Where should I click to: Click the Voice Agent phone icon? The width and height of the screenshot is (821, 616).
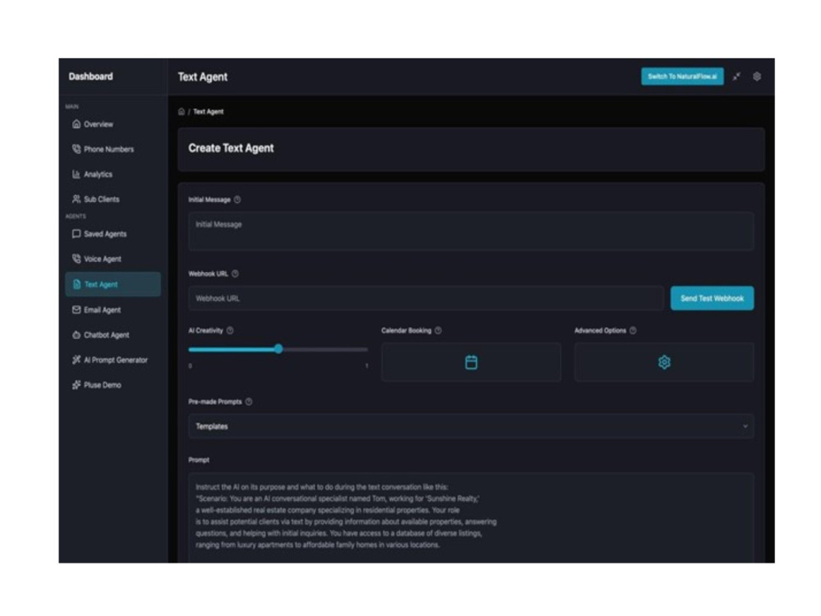tap(76, 259)
